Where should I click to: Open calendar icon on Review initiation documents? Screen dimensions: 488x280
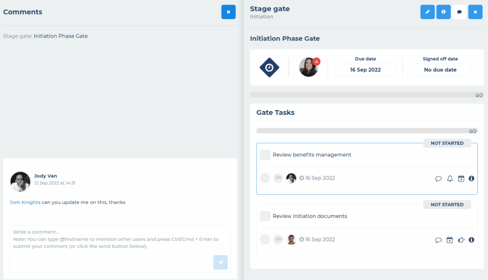click(450, 240)
